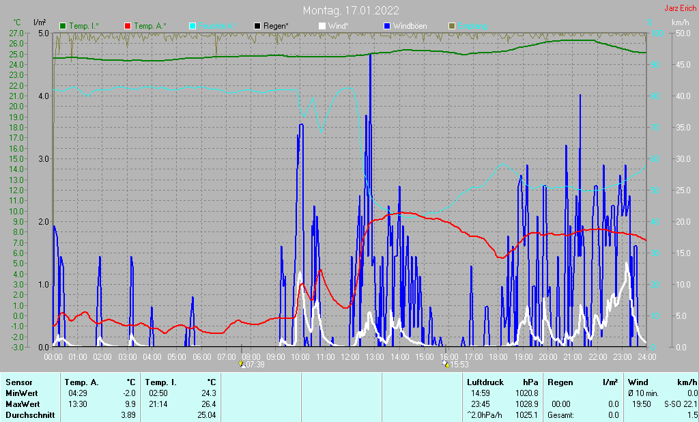Image resolution: width=699 pixels, height=422 pixels.
Task: Click the black Regen legend swatch
Action: 257,26
